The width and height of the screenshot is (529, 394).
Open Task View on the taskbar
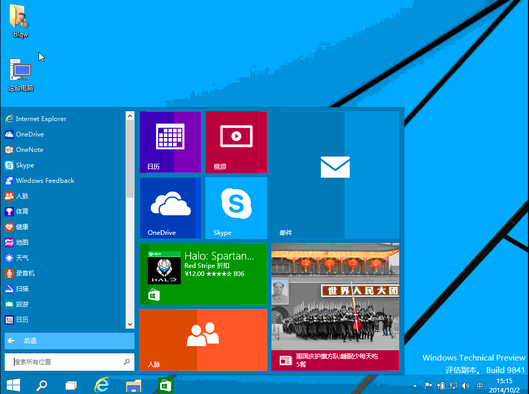click(x=71, y=385)
